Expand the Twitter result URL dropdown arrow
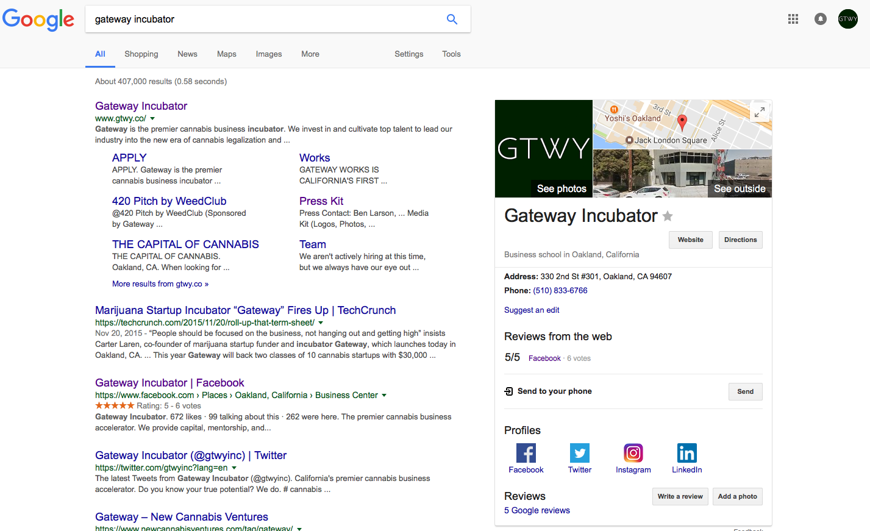 234,468
